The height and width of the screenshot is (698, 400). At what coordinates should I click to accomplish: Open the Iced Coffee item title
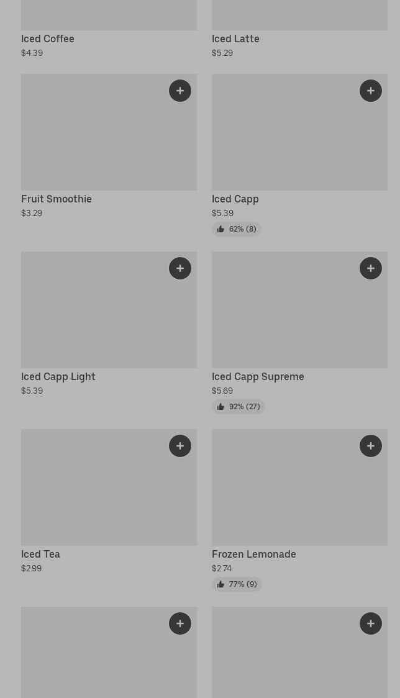click(x=48, y=39)
